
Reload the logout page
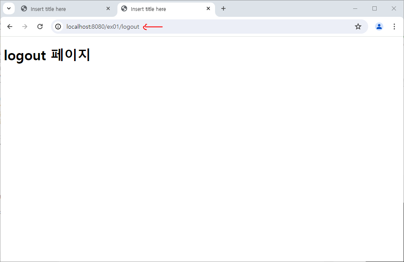(40, 27)
